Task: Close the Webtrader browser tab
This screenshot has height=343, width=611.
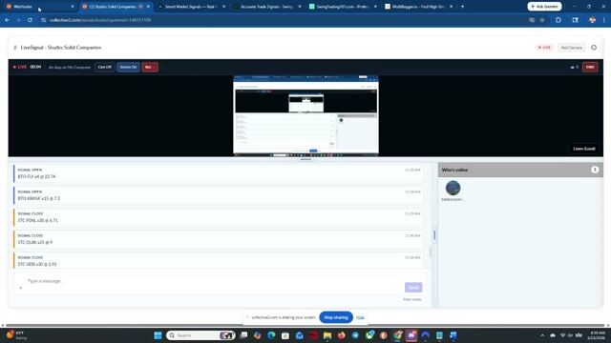Action: tap(73, 7)
